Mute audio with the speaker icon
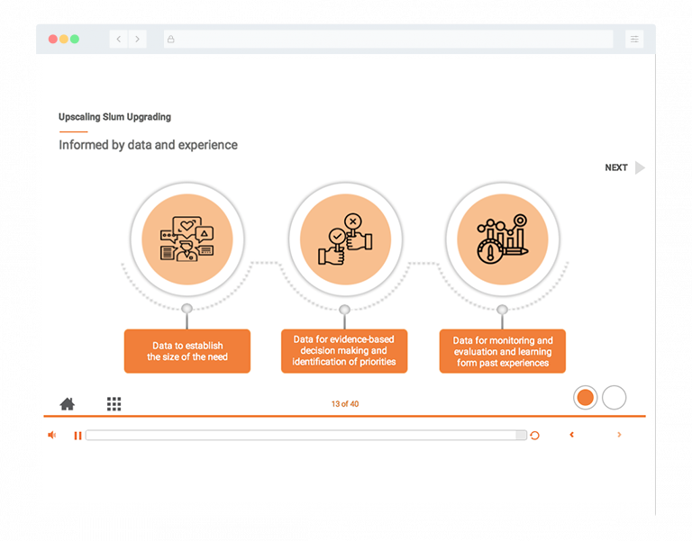This screenshot has height=541, width=692. coord(51,435)
